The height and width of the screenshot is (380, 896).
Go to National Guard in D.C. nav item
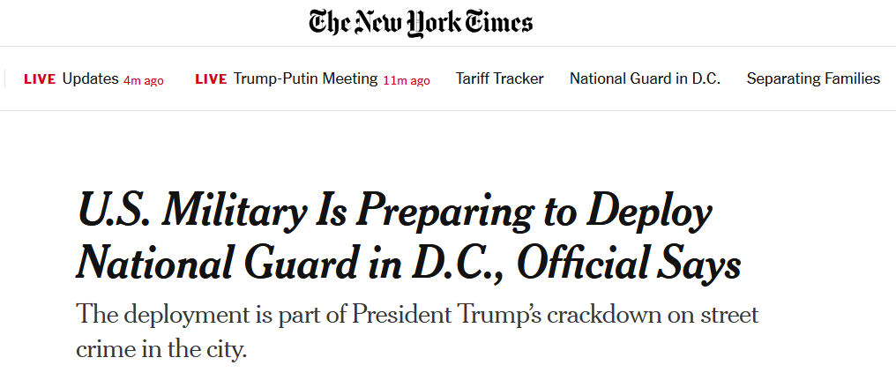pos(645,78)
